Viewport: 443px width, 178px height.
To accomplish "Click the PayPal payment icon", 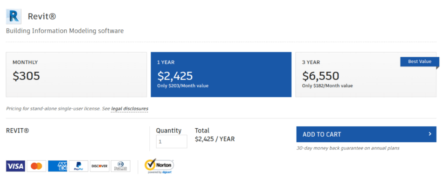I will pos(78,166).
